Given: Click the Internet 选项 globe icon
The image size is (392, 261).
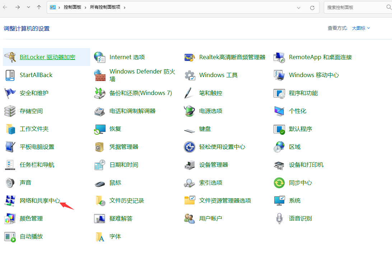Looking at the screenshot, I should [x=100, y=57].
